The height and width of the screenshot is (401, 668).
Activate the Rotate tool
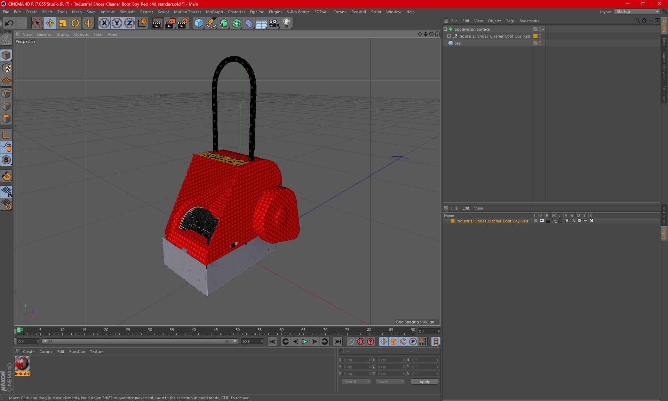point(75,23)
